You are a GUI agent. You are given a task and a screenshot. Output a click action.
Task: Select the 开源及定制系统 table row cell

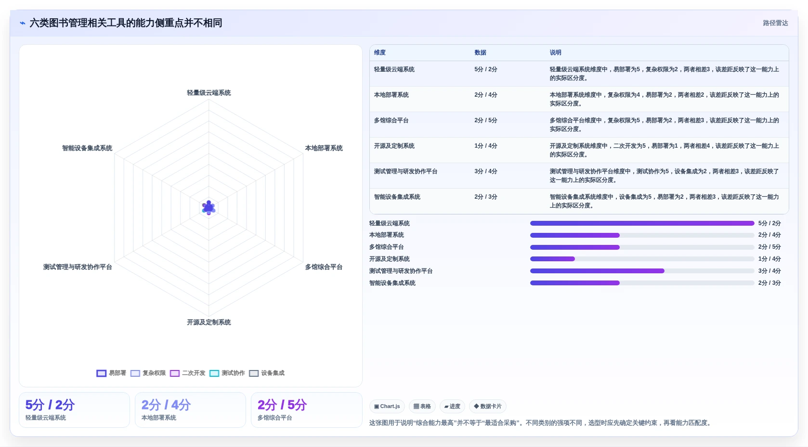(x=394, y=146)
